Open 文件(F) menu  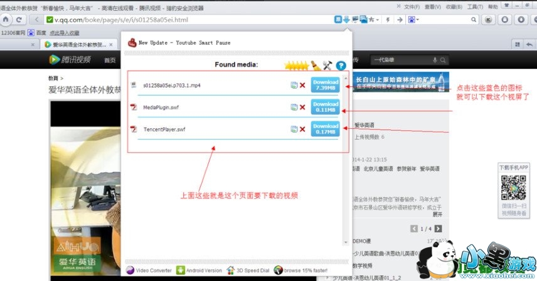click(412, 7)
